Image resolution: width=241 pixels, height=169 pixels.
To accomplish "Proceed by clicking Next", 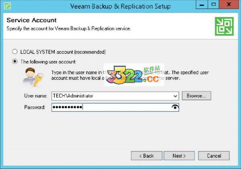I will 179,155.
